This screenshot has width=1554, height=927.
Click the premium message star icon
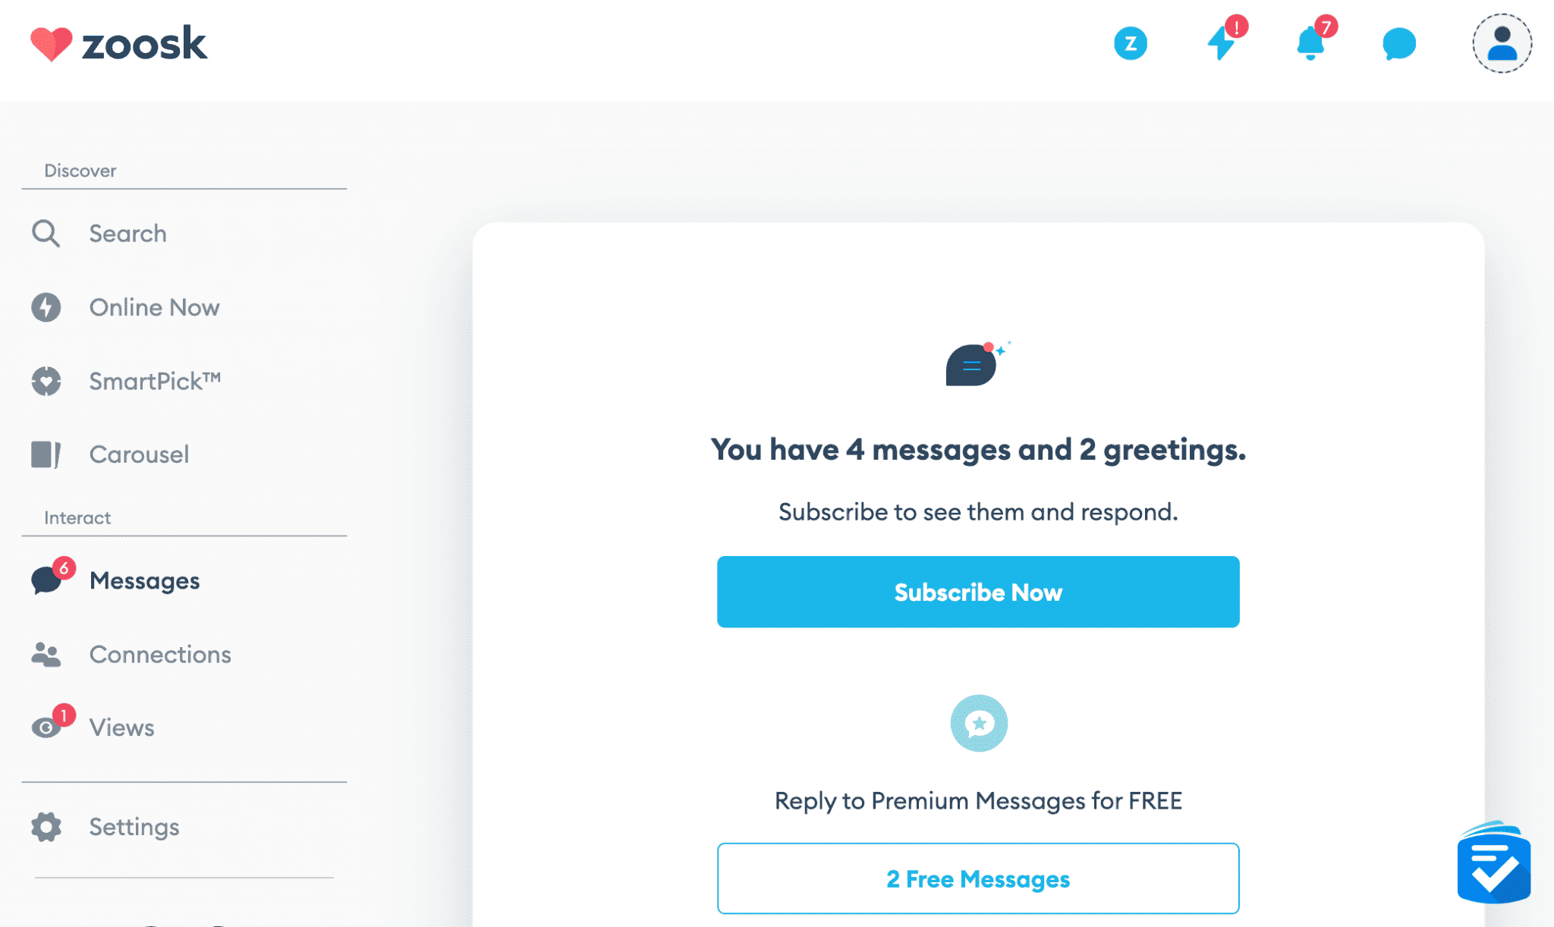pyautogui.click(x=979, y=723)
